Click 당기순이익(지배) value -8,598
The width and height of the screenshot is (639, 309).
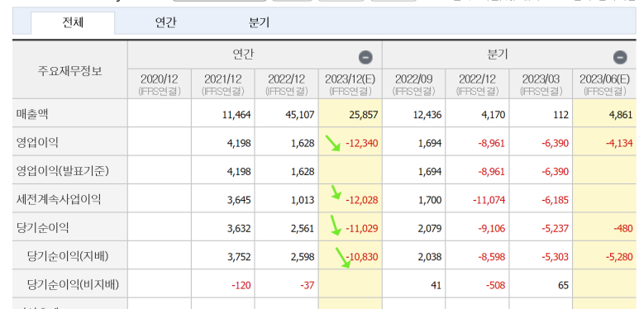492,257
